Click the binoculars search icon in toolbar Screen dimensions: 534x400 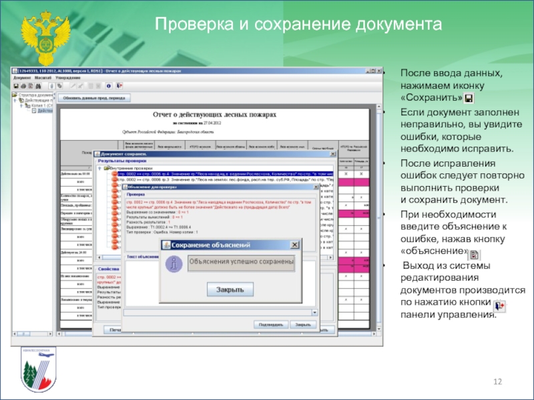coord(38,86)
